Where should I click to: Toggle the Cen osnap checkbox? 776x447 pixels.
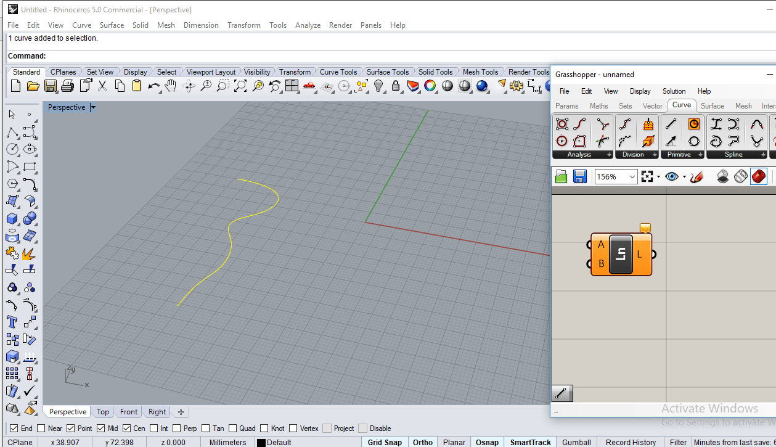(126, 428)
